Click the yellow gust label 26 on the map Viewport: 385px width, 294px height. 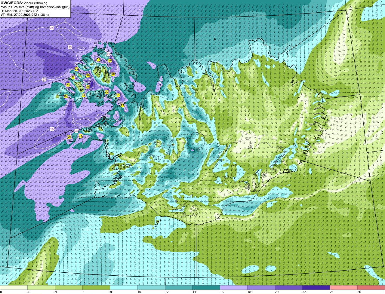80,136
